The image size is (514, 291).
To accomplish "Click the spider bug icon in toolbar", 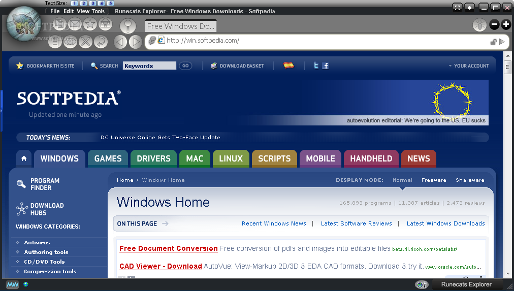I will point(479,24).
